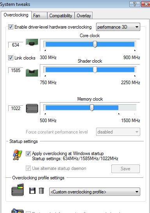Viewport: 150px width, 213px height.
Task: Open Force constant performance level dropdown
Action: point(118,132)
